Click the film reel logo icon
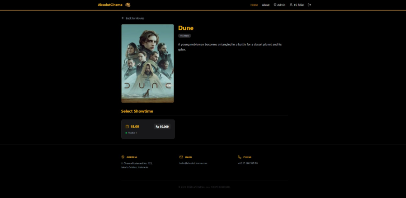Image resolution: width=406 pixels, height=198 pixels. pos(127,5)
